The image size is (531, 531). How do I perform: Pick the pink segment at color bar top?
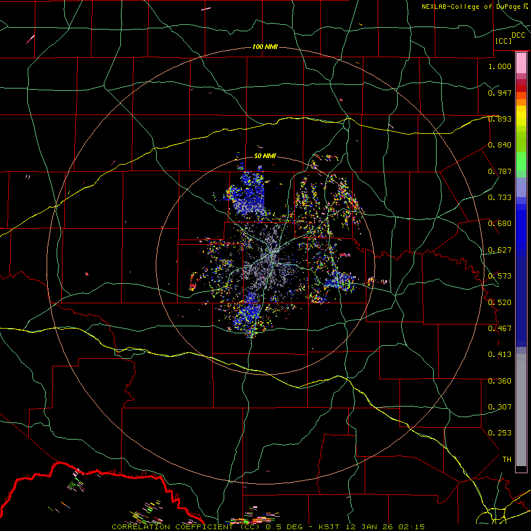[521, 63]
